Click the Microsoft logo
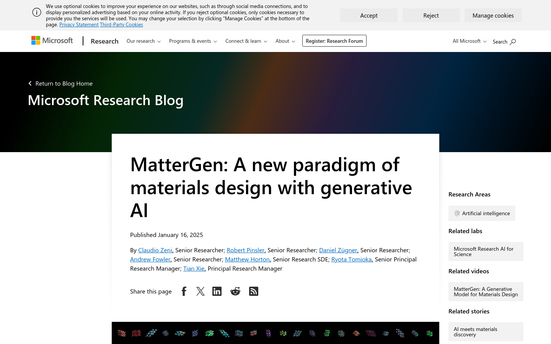This screenshot has height=344, width=551. click(52, 41)
